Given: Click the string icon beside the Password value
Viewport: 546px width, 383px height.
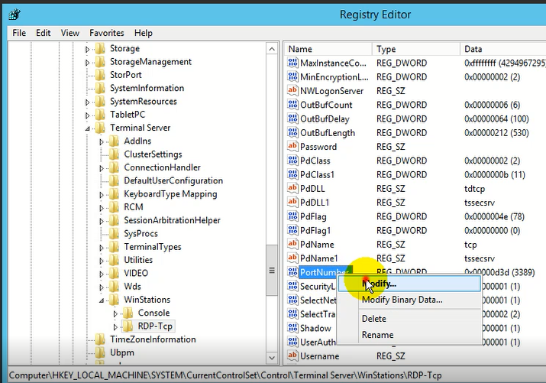Looking at the screenshot, I should click(292, 147).
